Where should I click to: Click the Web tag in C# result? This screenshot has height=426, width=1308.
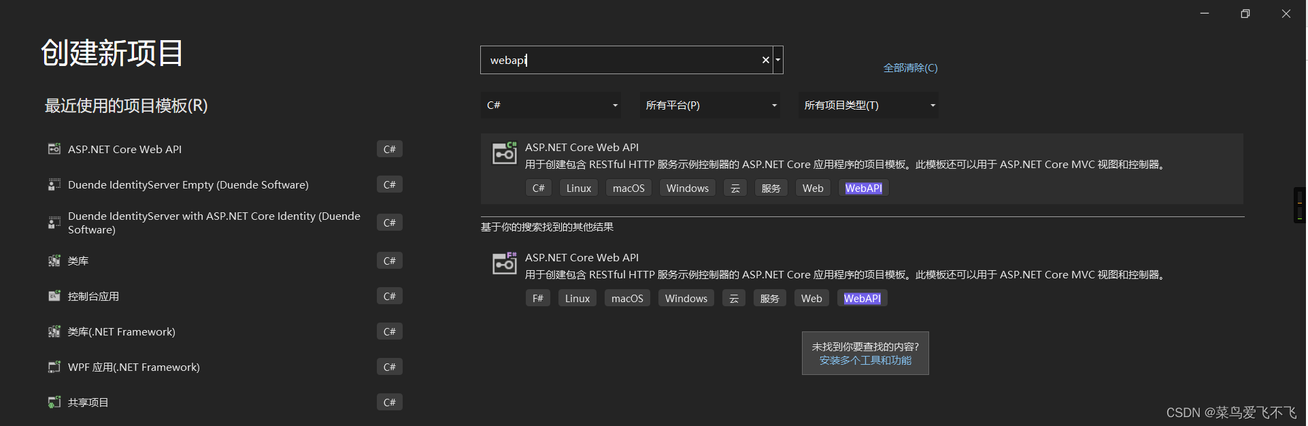(x=813, y=189)
